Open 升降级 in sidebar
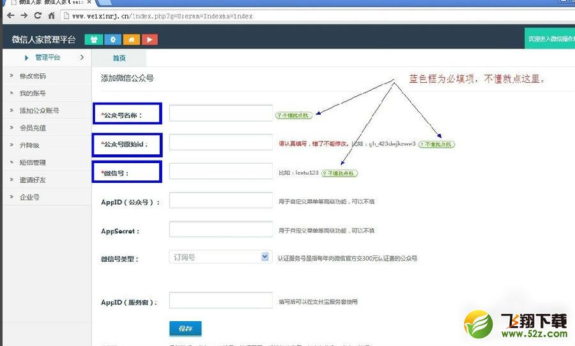This screenshot has width=575, height=346. [29, 145]
